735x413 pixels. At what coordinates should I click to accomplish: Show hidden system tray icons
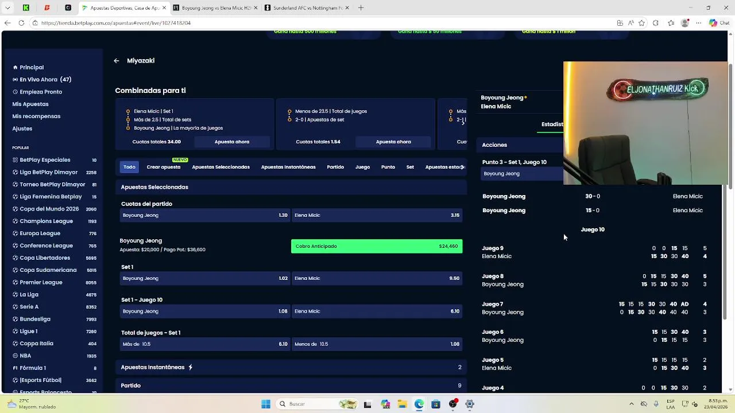[631, 404]
